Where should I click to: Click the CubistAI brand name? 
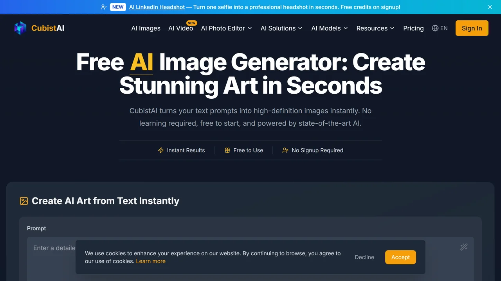(x=48, y=28)
